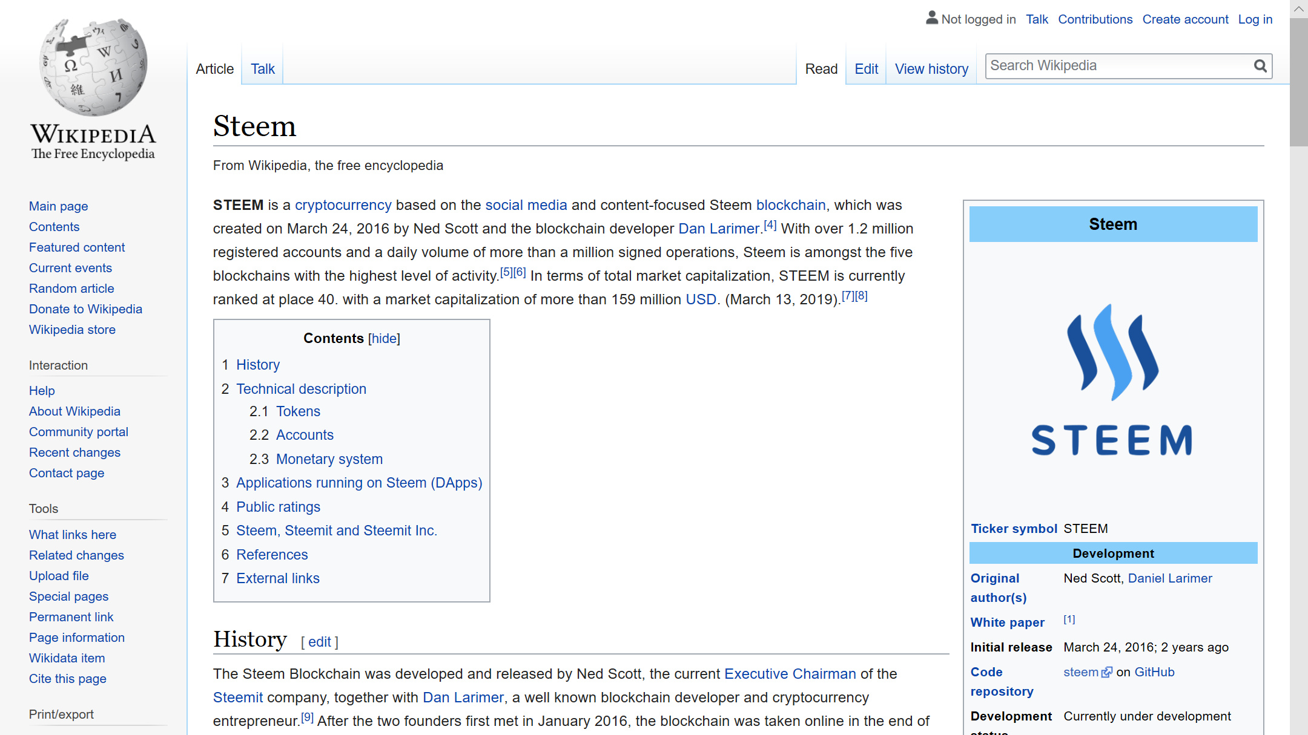The height and width of the screenshot is (735, 1308).
Task: Open GitHub link in infobox
Action: pos(1154,672)
